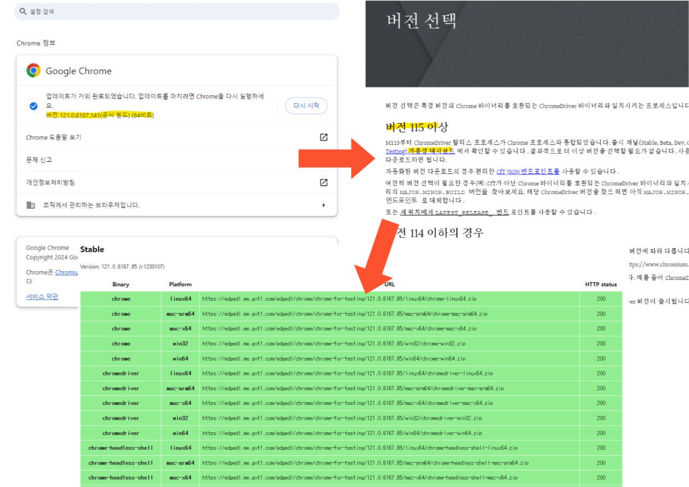Click the organization building icon
689x487 pixels.
(31, 205)
